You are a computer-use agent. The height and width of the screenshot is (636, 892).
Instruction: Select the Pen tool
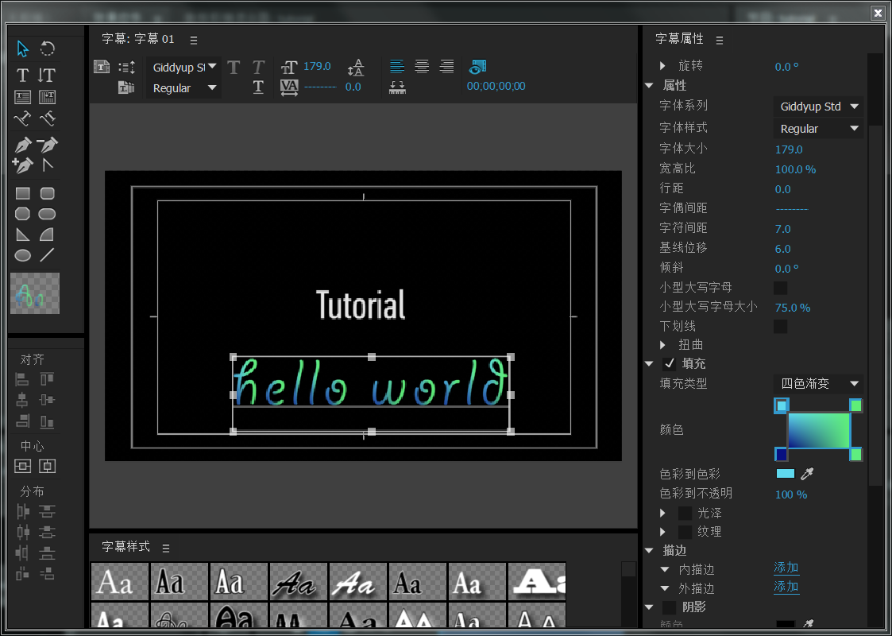(x=23, y=145)
